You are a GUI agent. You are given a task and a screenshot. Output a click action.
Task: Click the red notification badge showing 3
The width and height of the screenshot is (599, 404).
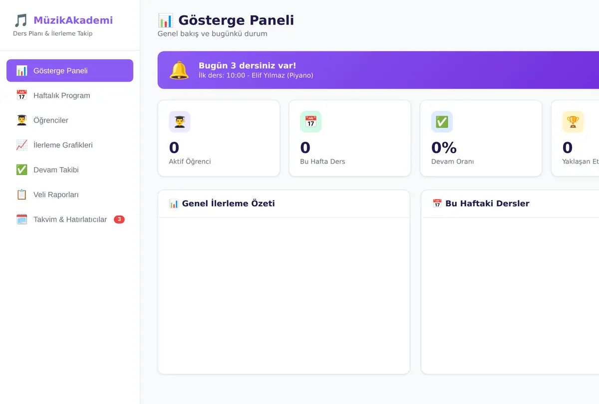click(119, 219)
